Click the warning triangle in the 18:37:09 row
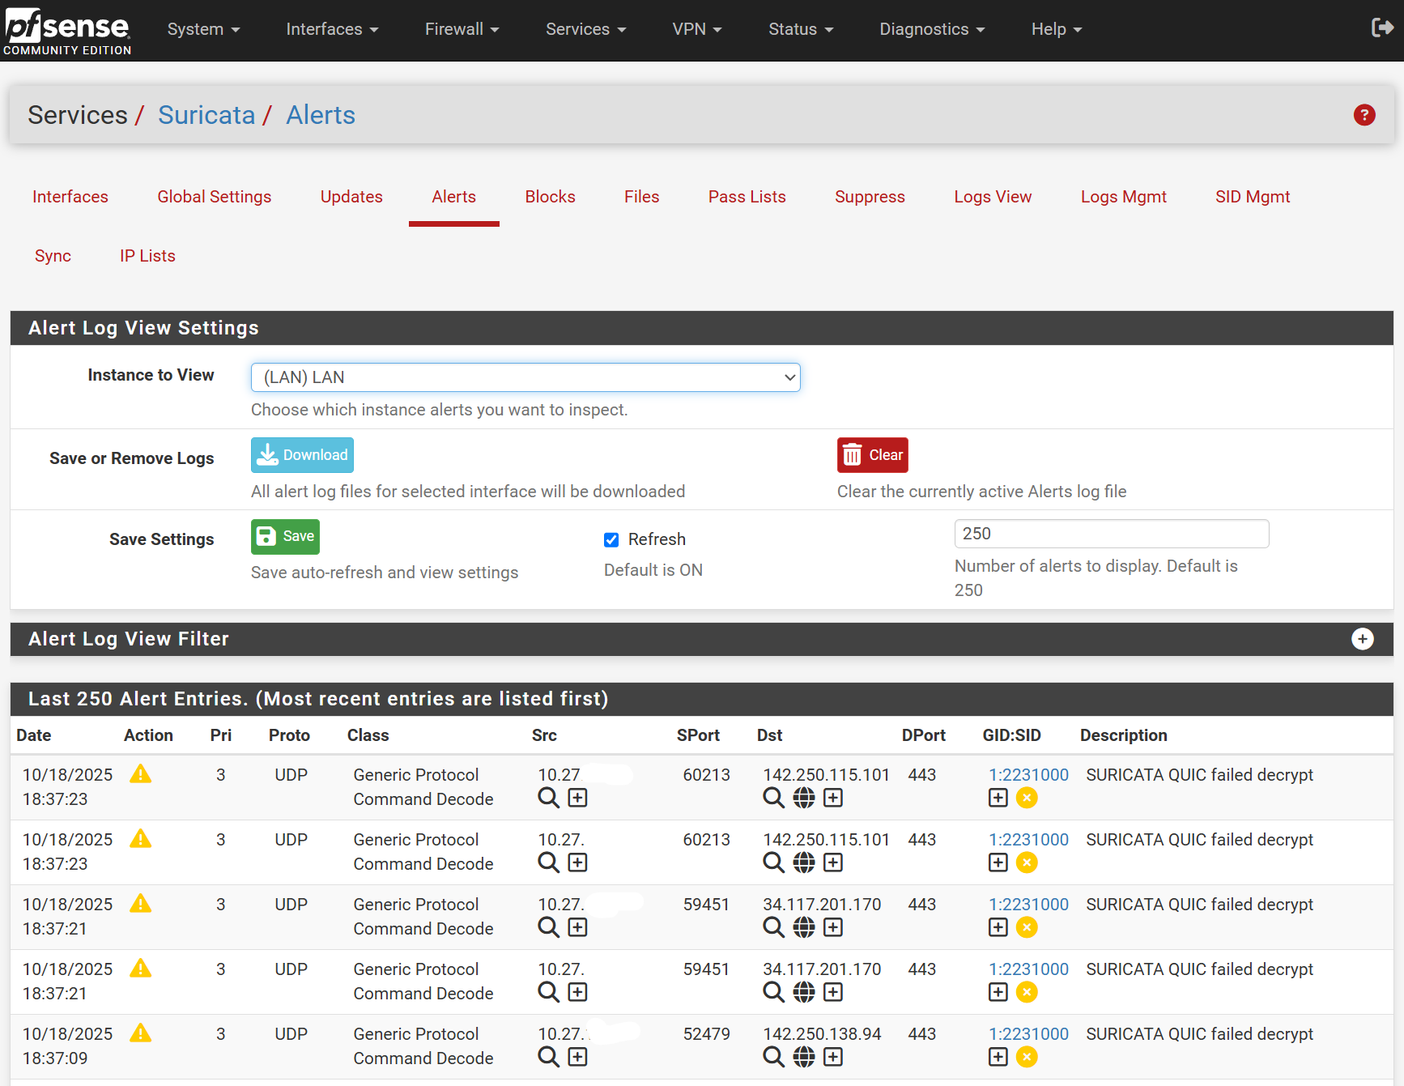This screenshot has width=1404, height=1086. coord(141,1033)
